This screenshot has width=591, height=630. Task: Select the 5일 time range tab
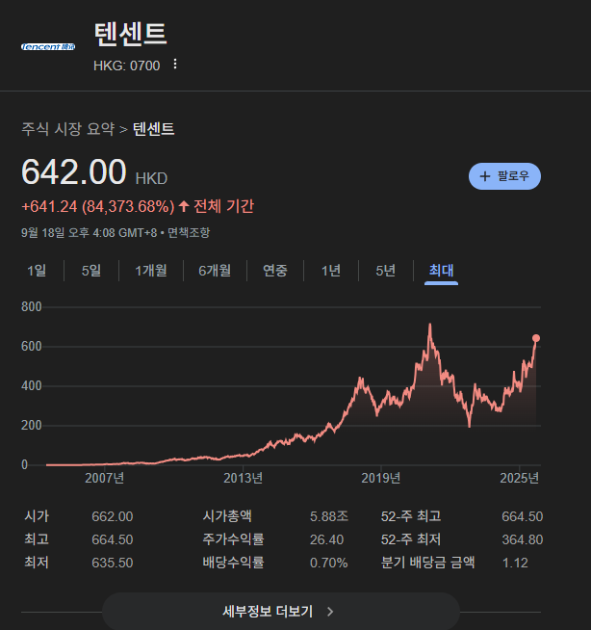point(91,271)
